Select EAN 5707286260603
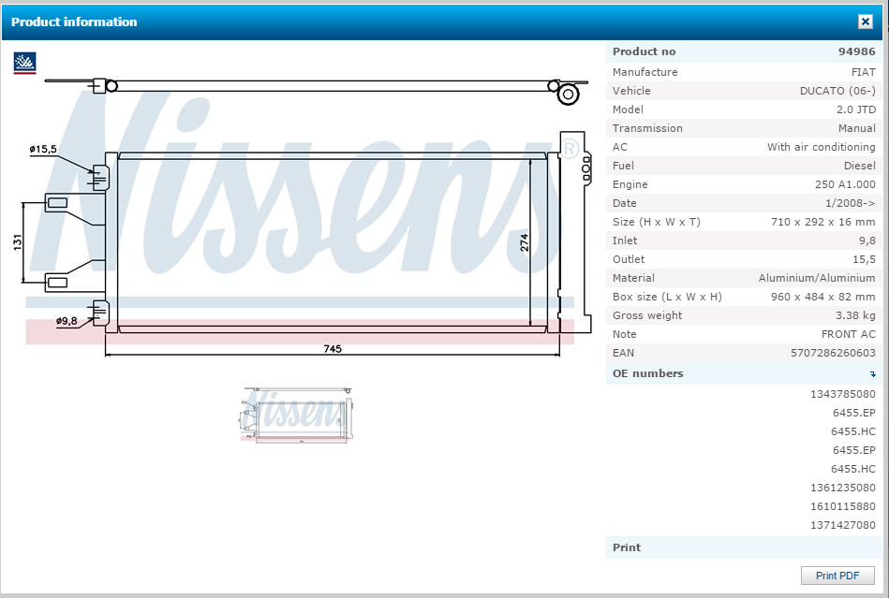 click(x=833, y=353)
